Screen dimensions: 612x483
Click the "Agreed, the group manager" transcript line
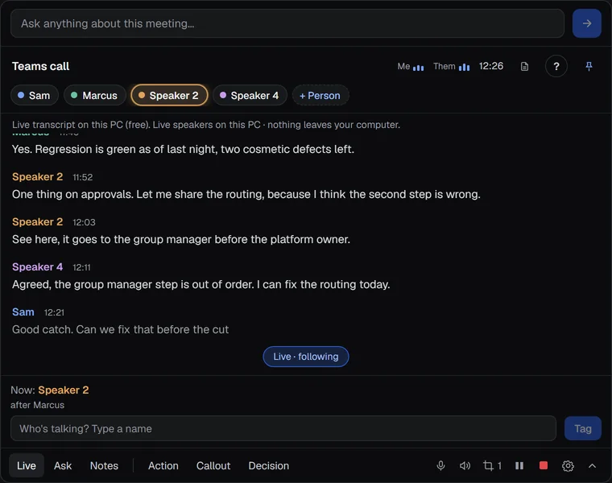[x=201, y=284]
